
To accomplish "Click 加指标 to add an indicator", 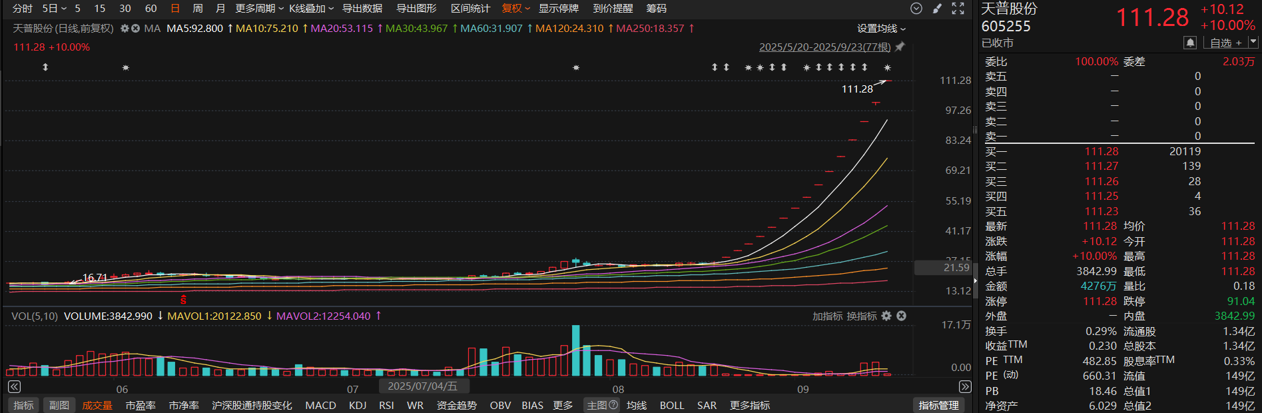I will 828,316.
